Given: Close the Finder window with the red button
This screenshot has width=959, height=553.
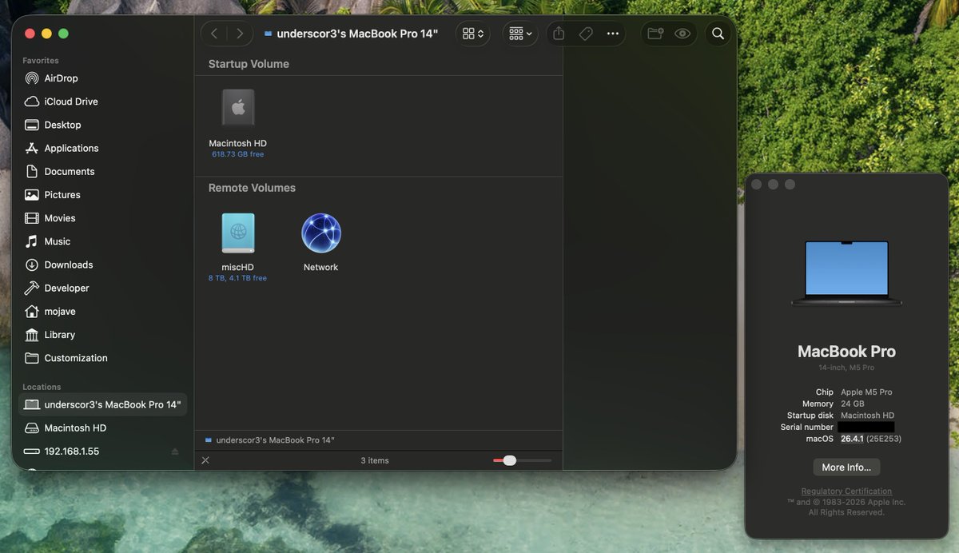Looking at the screenshot, I should 30,34.
